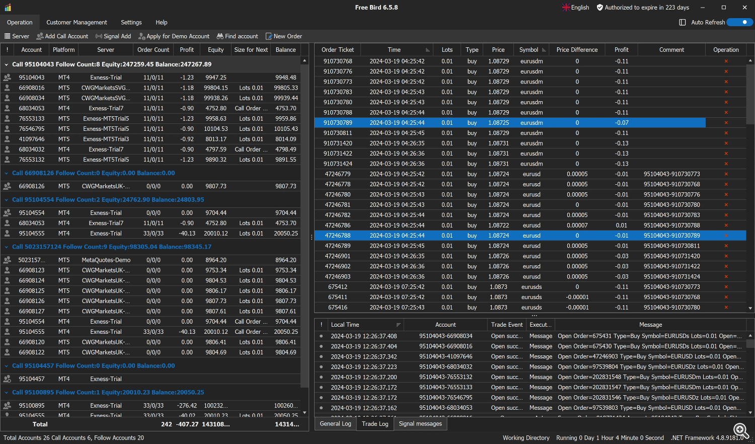755x444 pixels.
Task: Sort accounts by the Equity column header
Action: click(215, 50)
